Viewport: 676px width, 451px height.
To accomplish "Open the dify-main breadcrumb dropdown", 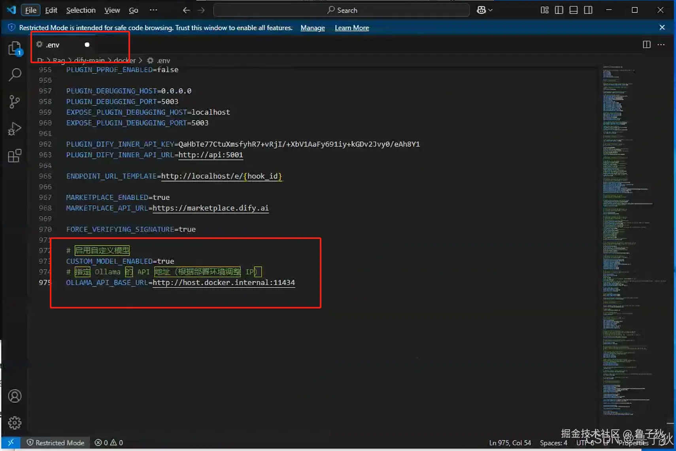I will click(x=89, y=60).
